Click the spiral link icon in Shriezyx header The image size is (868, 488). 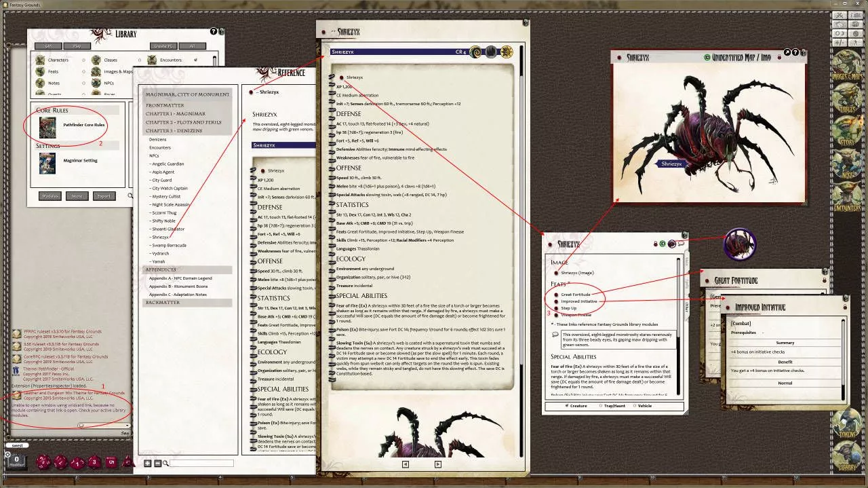[x=476, y=52]
